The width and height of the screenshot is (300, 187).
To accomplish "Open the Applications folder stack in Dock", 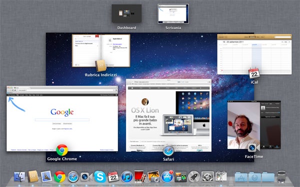I will pos(241,177).
